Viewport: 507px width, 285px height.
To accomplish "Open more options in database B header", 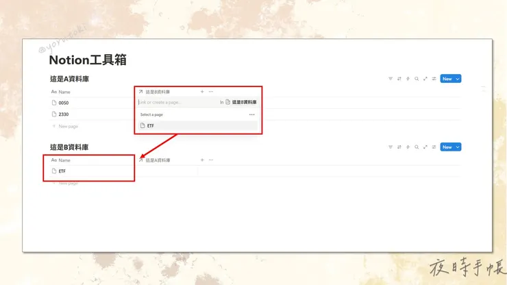I will (x=211, y=160).
